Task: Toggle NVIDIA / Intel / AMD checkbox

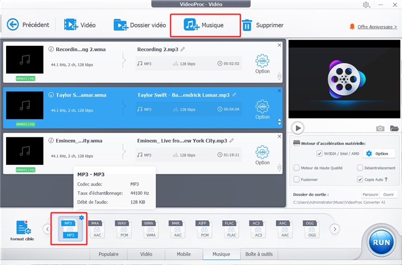Action: coord(319,154)
